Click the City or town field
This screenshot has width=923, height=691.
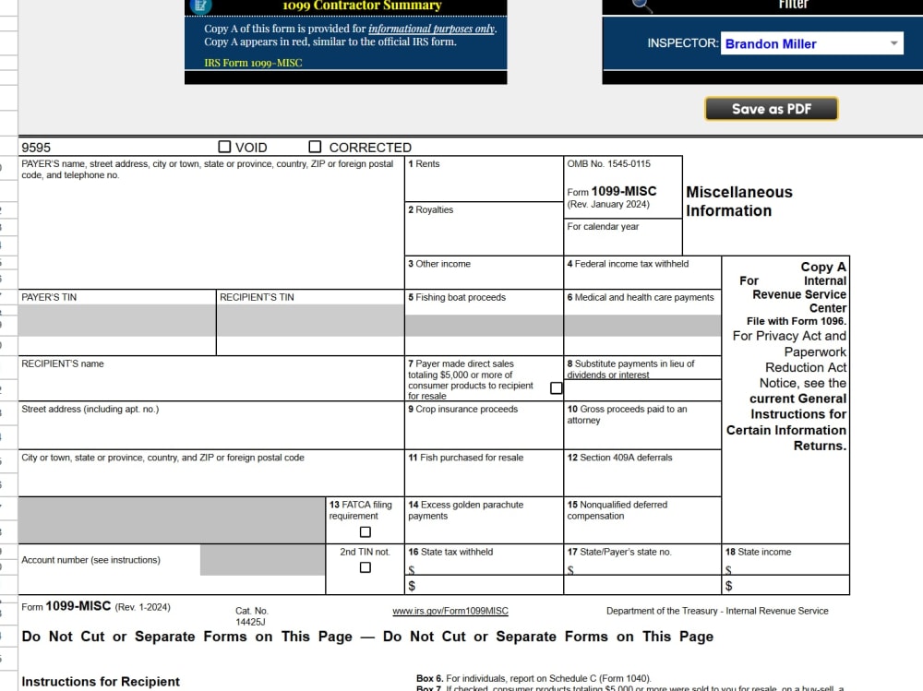tap(211, 473)
